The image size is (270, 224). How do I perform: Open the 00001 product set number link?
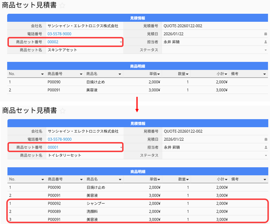pyautogui.click(x=53, y=147)
